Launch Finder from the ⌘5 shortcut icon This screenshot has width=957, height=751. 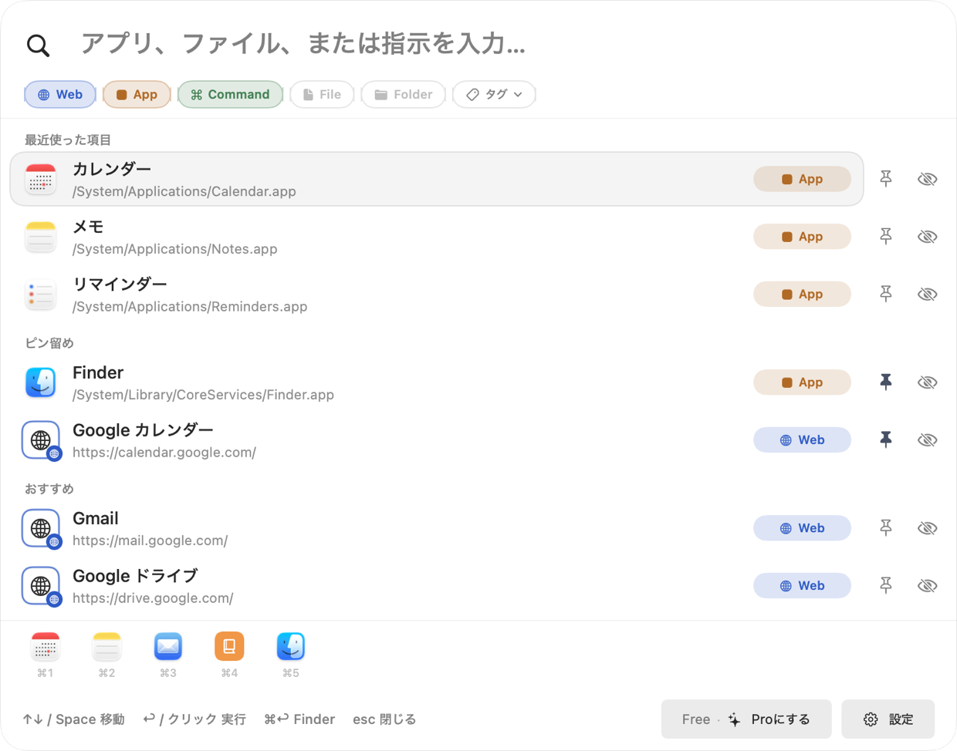pyautogui.click(x=291, y=646)
